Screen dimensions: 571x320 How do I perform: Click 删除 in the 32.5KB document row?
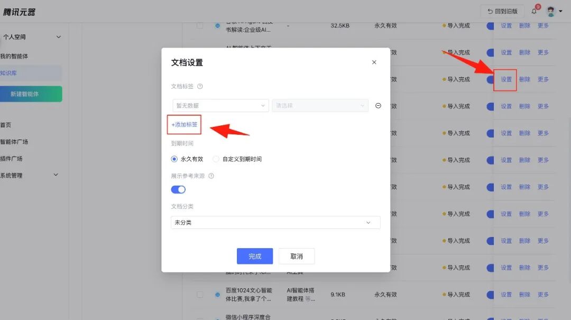point(525,25)
